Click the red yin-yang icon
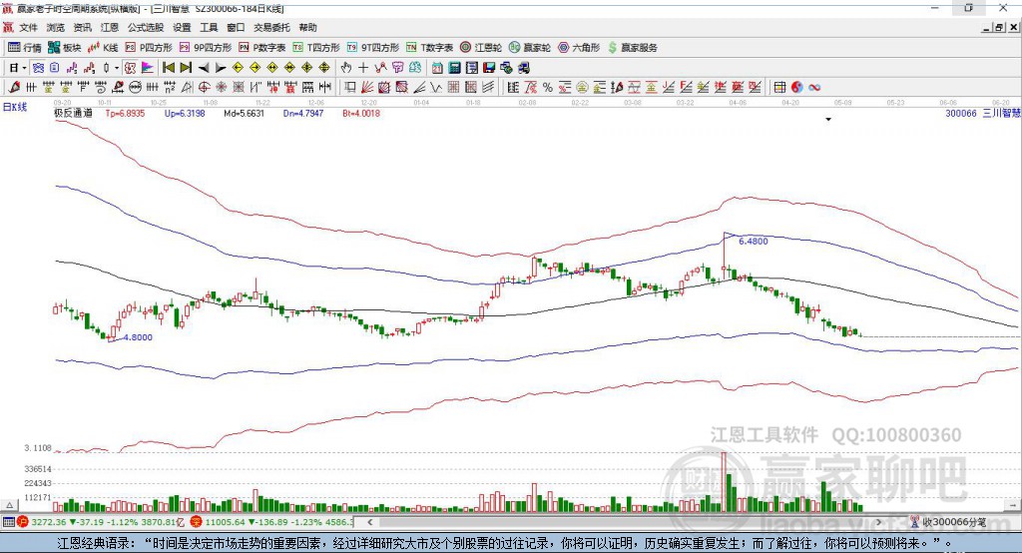This screenshot has width=1022, height=553. coord(797,88)
